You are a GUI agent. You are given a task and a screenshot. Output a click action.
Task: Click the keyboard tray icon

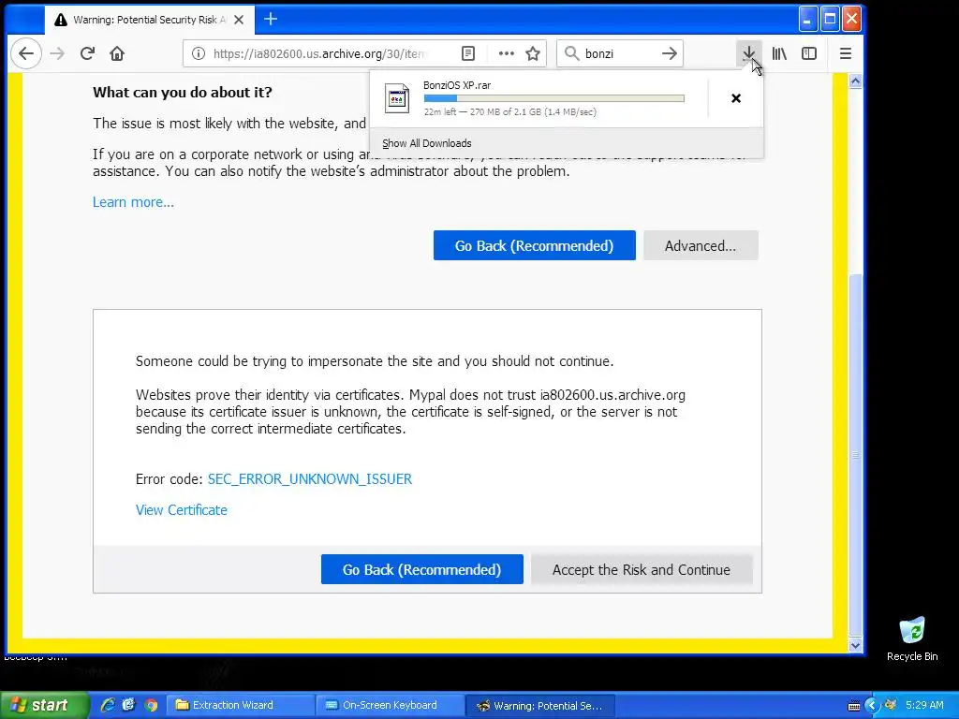tap(854, 706)
